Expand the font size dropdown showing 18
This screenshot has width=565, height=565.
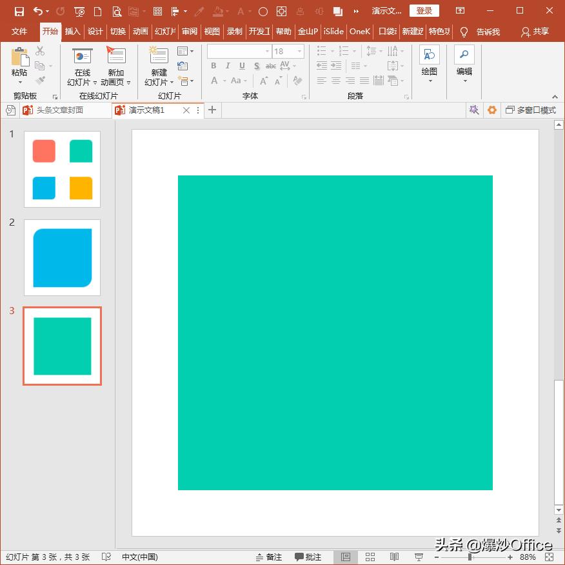tap(300, 51)
